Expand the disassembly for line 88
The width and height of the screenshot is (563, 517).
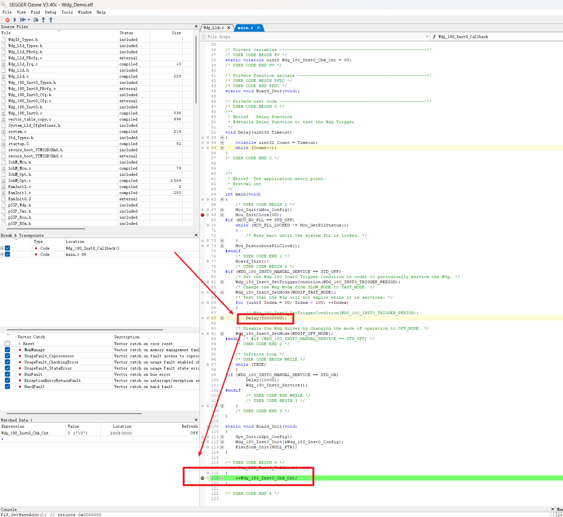click(x=222, y=318)
